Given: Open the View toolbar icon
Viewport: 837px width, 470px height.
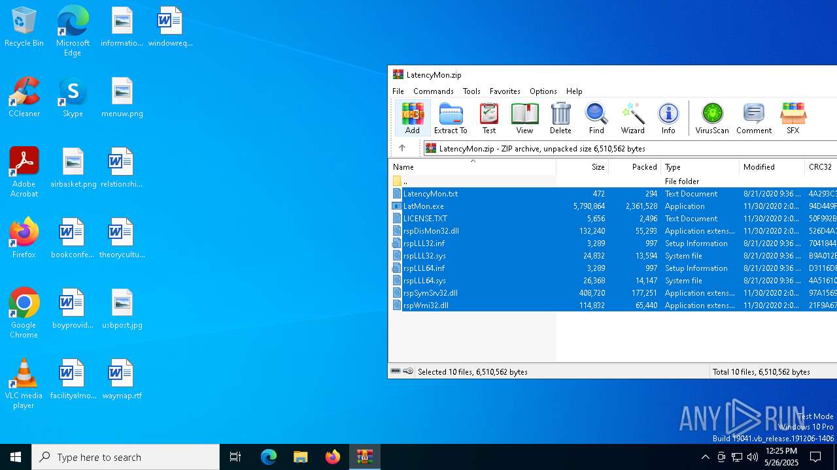Looking at the screenshot, I should coord(524,118).
